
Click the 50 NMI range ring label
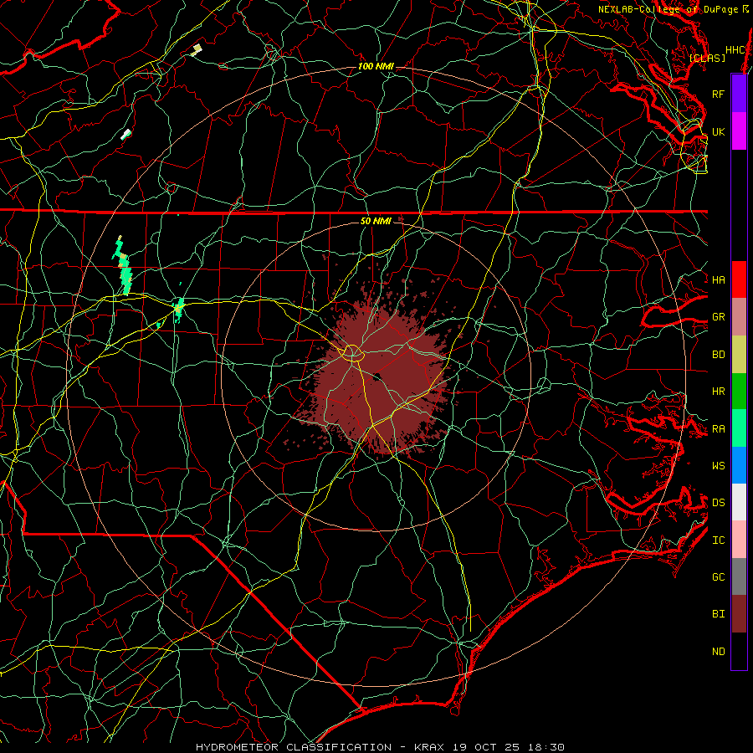point(376,221)
